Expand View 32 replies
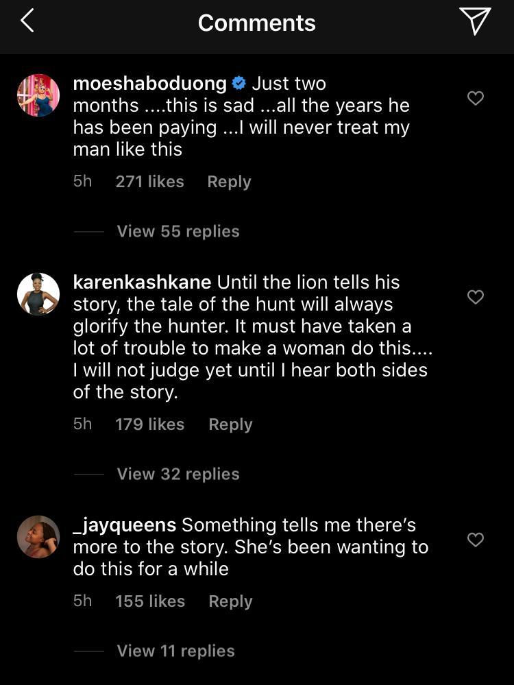The image size is (514, 685). [178, 474]
